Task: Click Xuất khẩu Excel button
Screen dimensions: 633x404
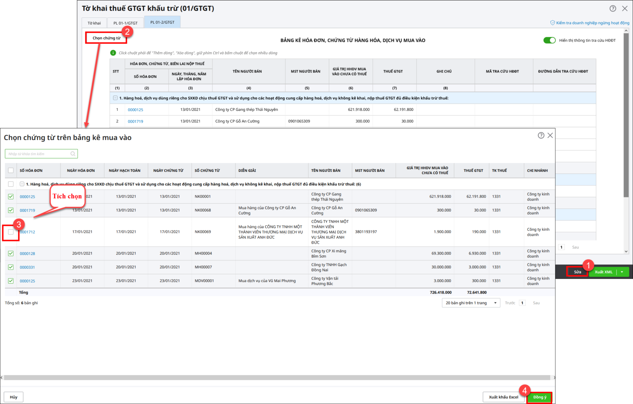Action: point(503,397)
